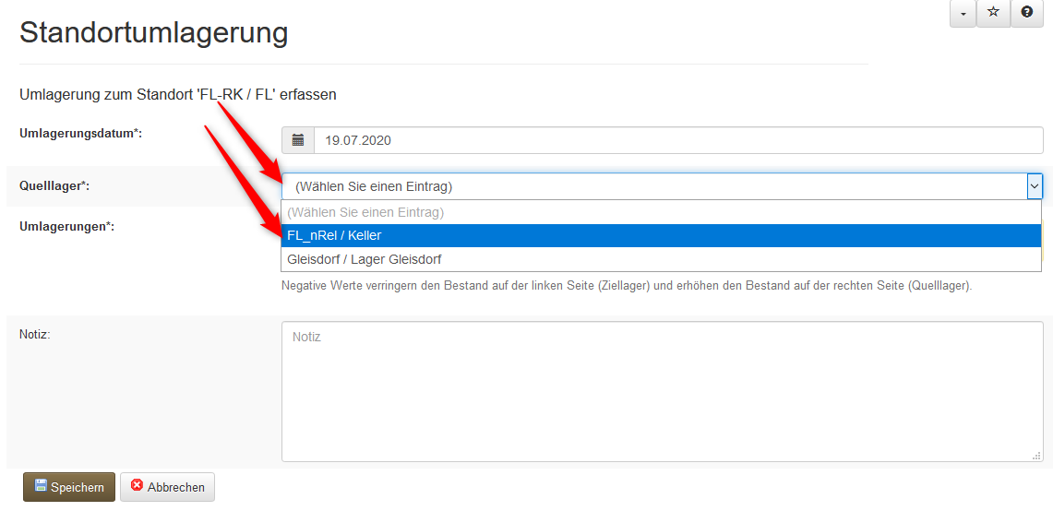
Task: Click the Quelllager combo box field
Action: 653,186
